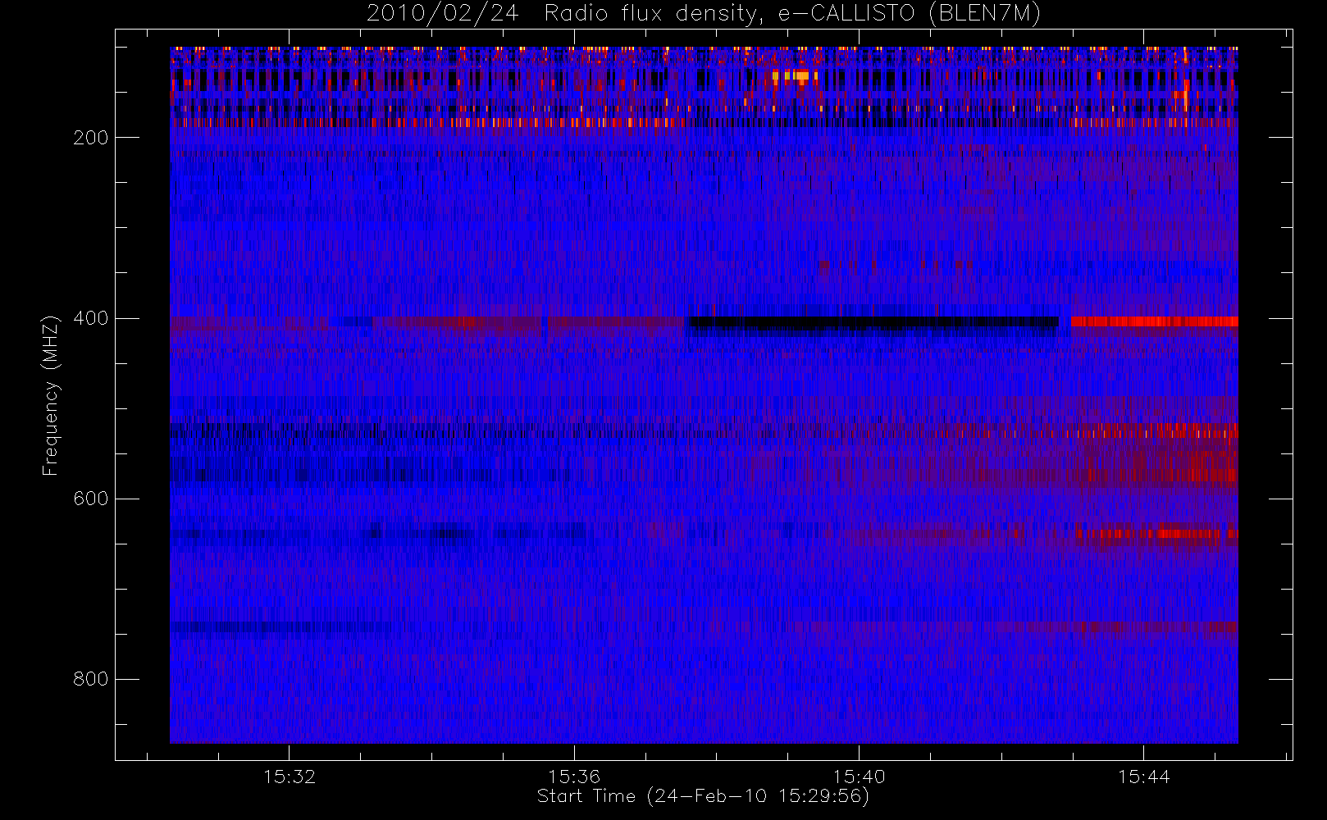Click the red emission band near 650 MHz at right

click(x=1156, y=534)
